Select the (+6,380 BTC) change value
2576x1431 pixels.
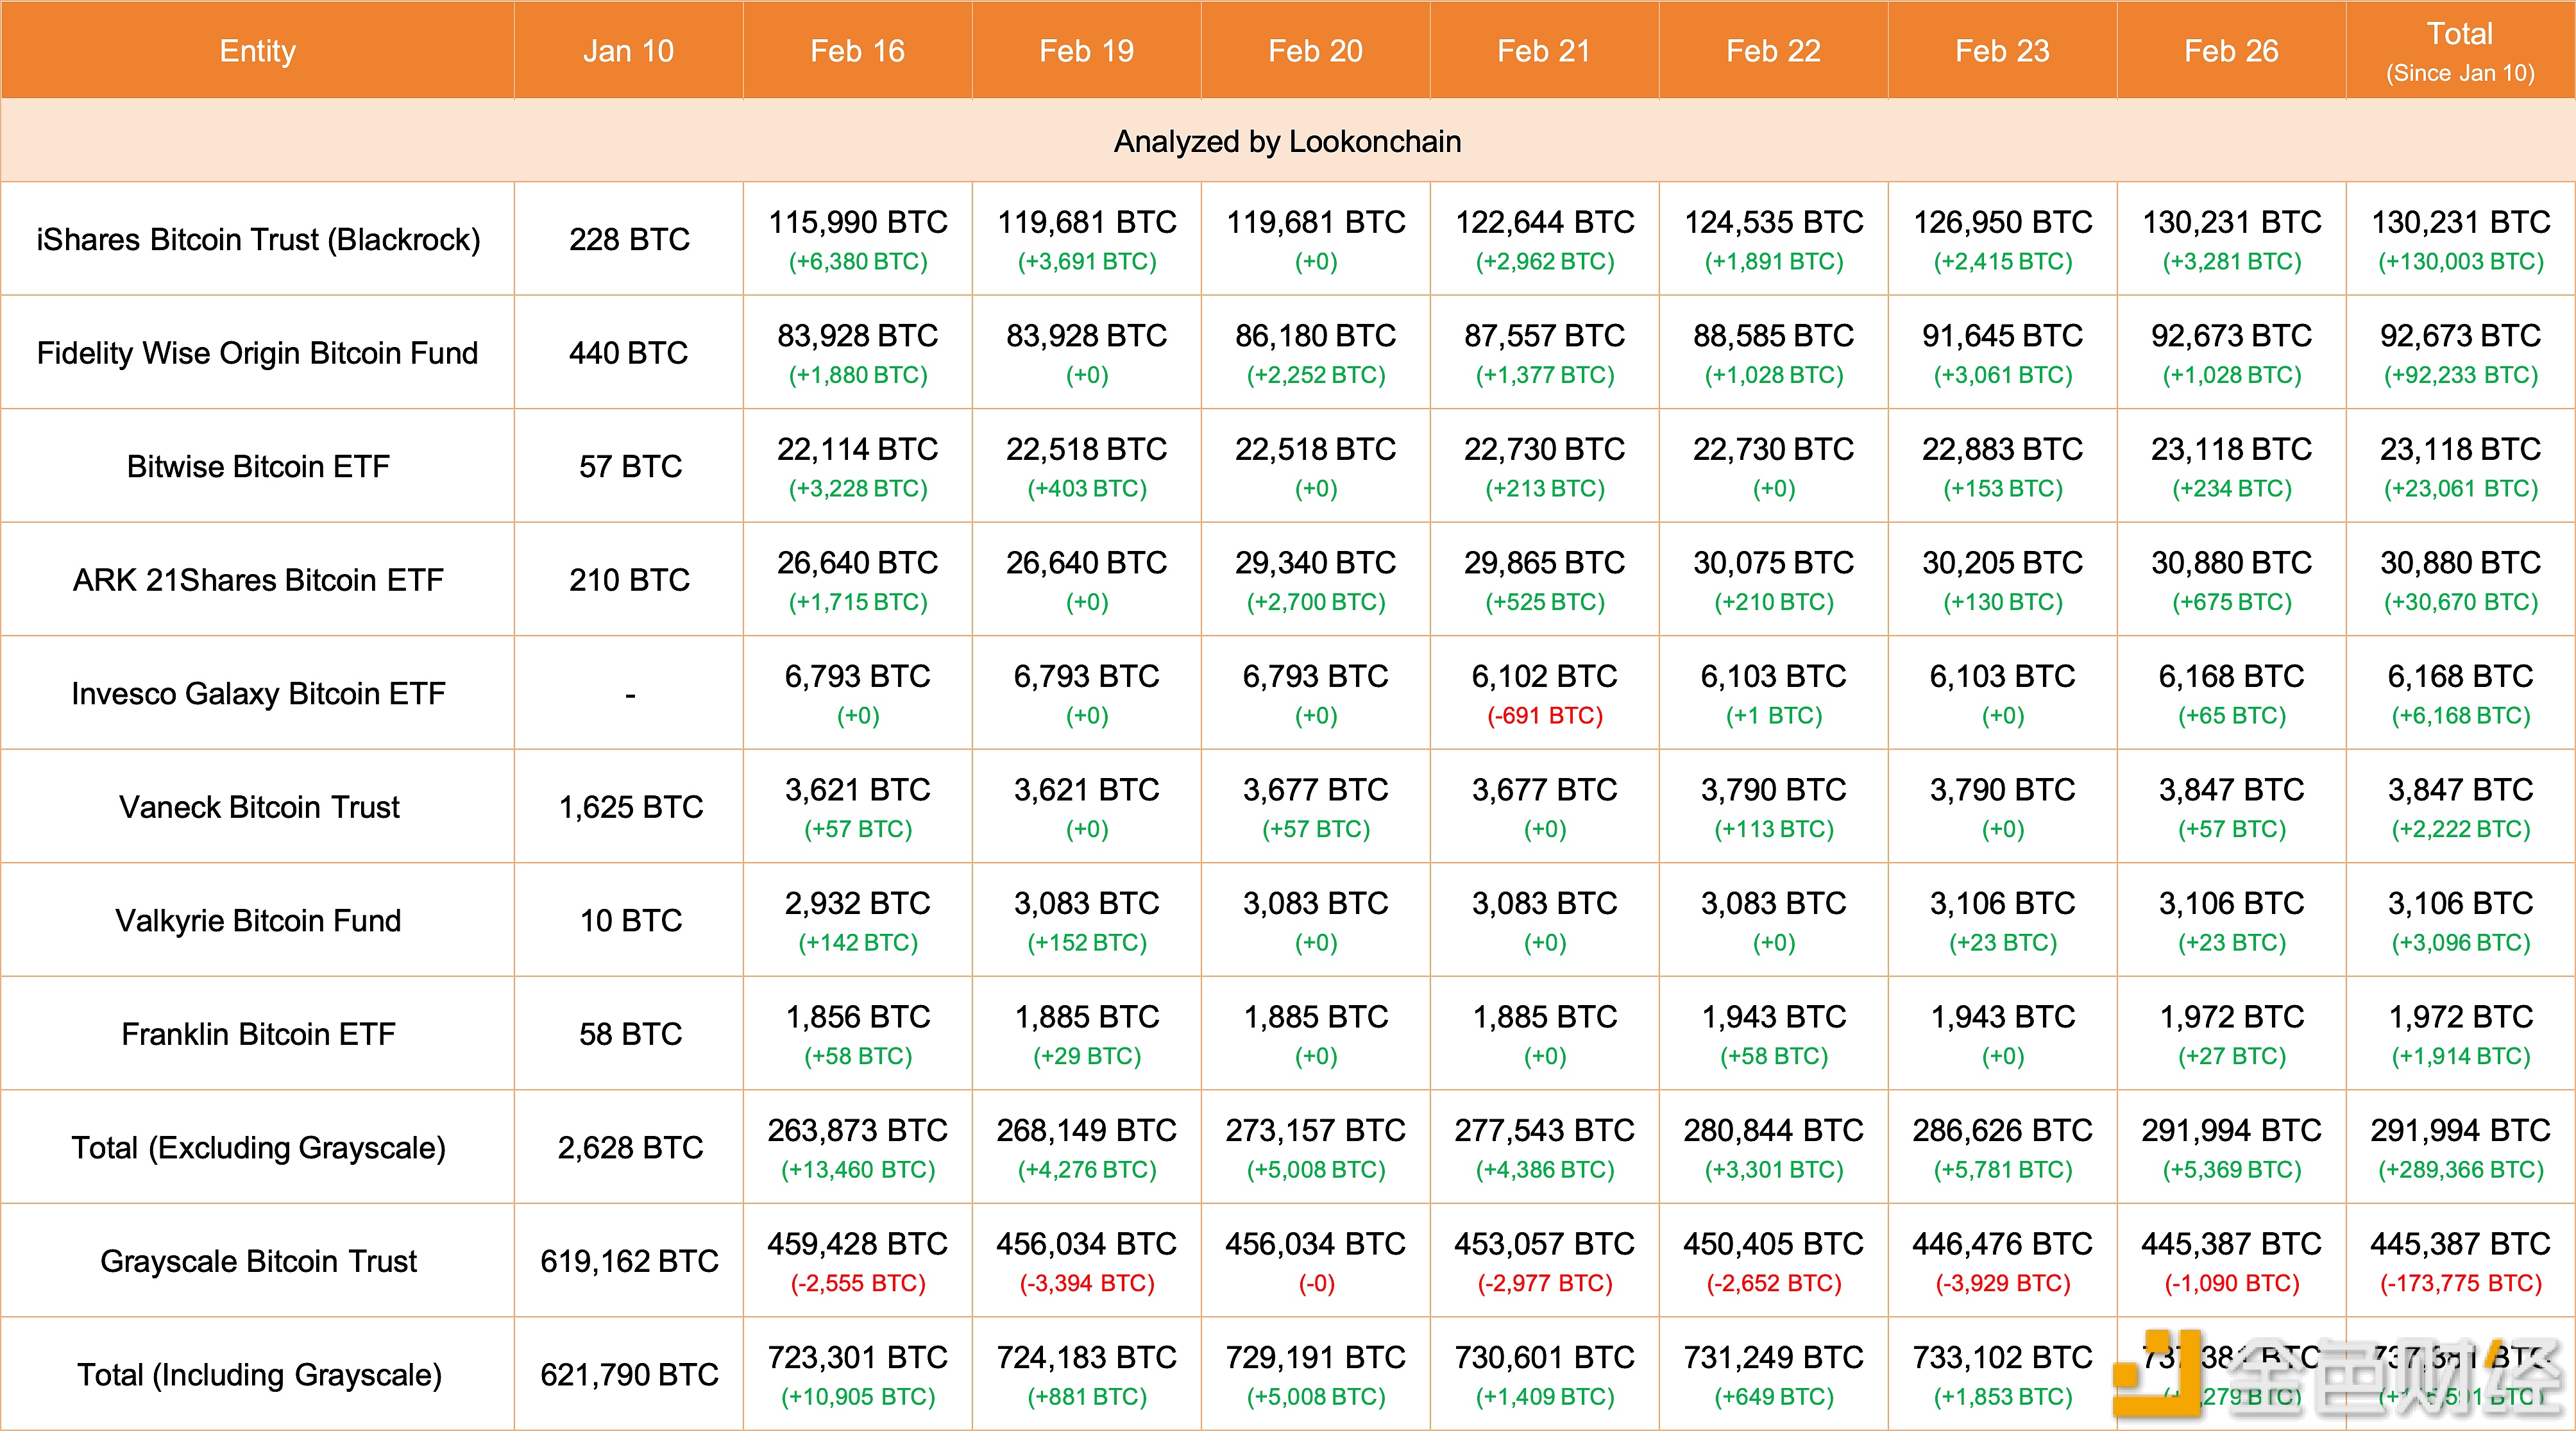858,262
